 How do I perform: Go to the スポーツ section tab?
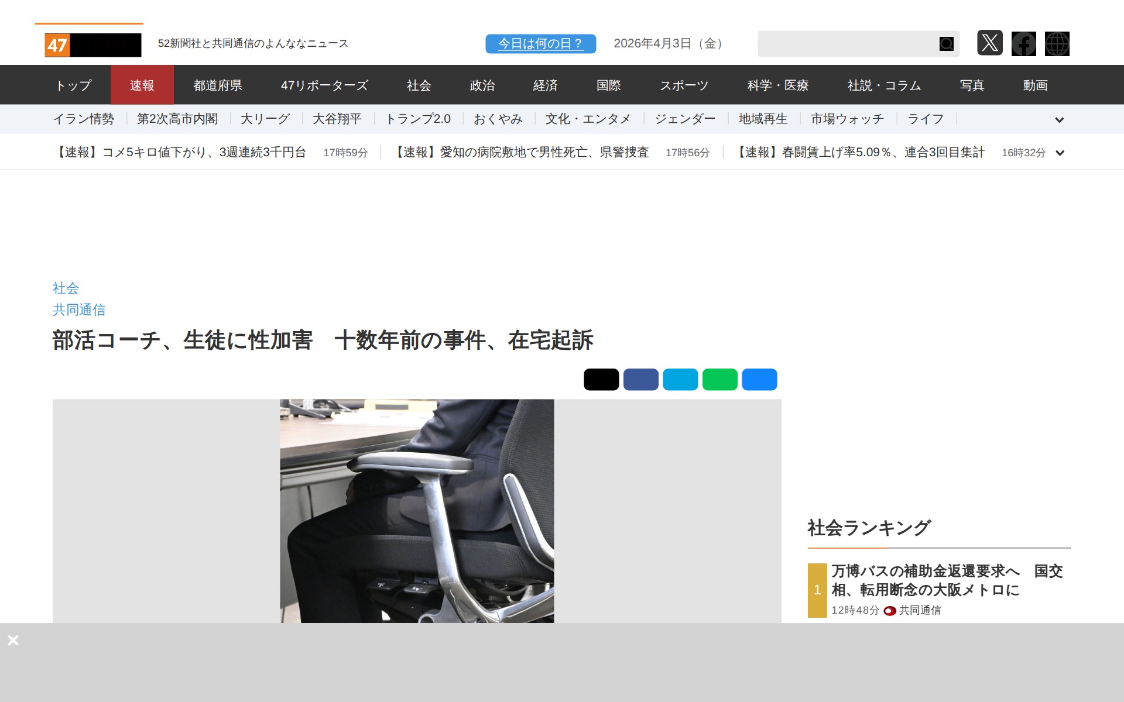coord(684,85)
